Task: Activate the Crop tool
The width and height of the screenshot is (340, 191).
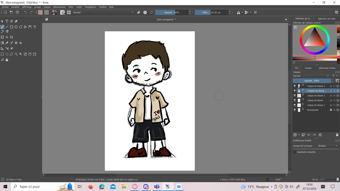Action: [x=11, y=37]
